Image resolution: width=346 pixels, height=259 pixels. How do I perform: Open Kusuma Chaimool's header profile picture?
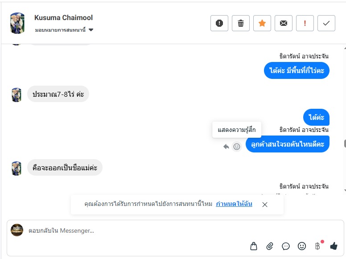click(17, 23)
